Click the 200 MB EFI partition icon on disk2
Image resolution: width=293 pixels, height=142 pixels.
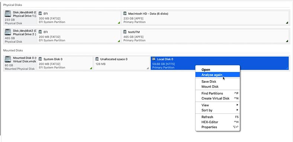click(40, 32)
